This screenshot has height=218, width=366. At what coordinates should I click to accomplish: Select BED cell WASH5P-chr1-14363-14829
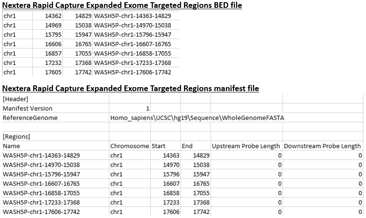[x=132, y=16]
